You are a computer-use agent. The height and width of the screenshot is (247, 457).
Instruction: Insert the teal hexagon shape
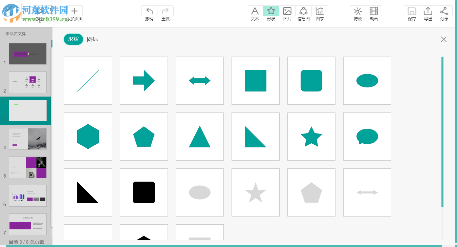coord(88,137)
